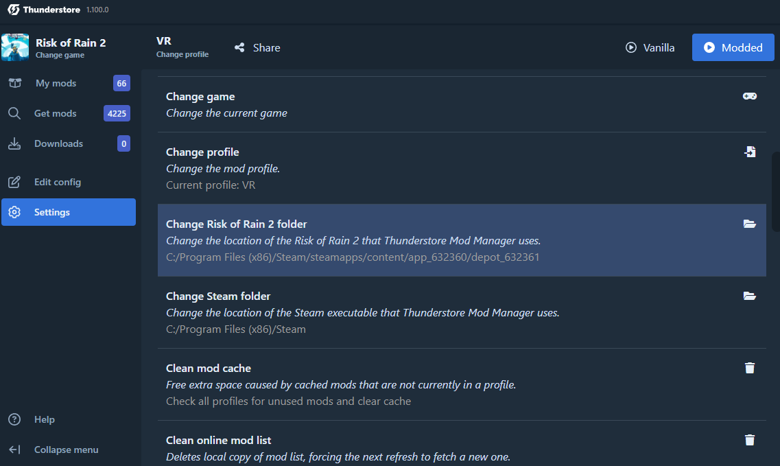Click the Thunderstore logo icon
This screenshot has height=466, width=780.
pyautogui.click(x=14, y=10)
